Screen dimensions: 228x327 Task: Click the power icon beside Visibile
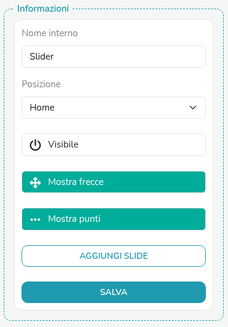click(35, 144)
